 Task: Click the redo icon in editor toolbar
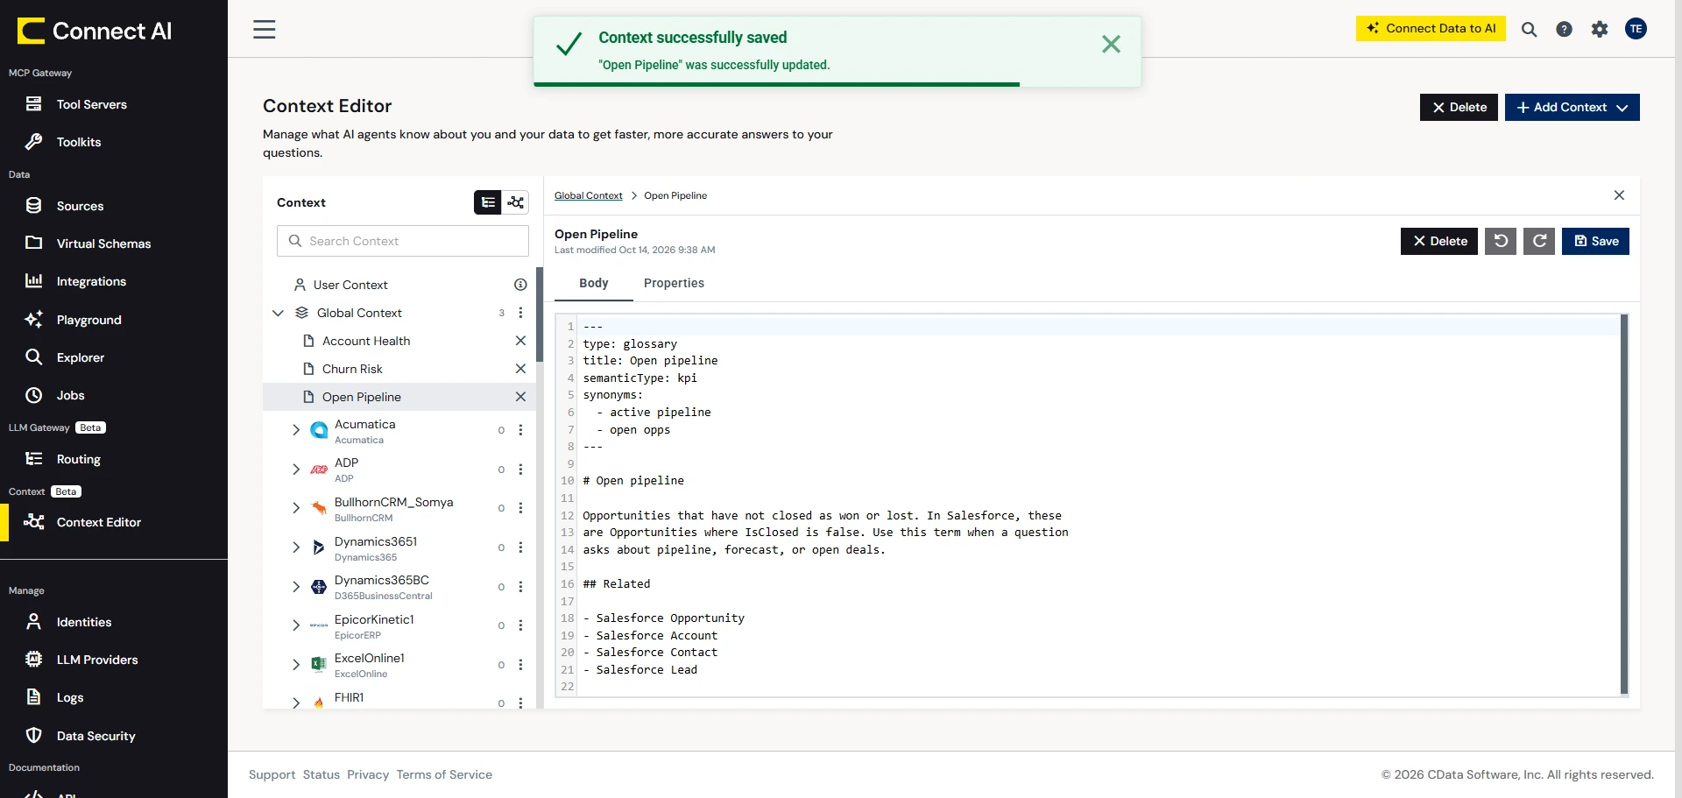(1539, 241)
